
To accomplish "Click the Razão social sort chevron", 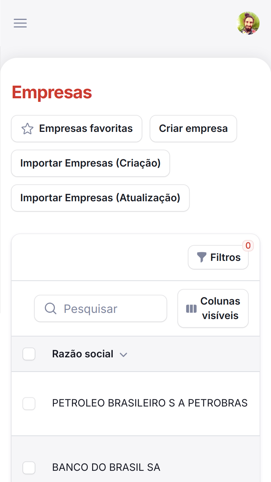I will (x=124, y=355).
